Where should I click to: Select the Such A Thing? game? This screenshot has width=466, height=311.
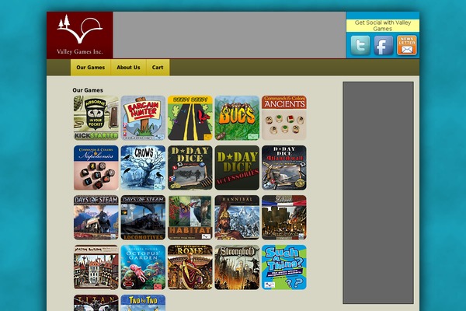point(283,267)
